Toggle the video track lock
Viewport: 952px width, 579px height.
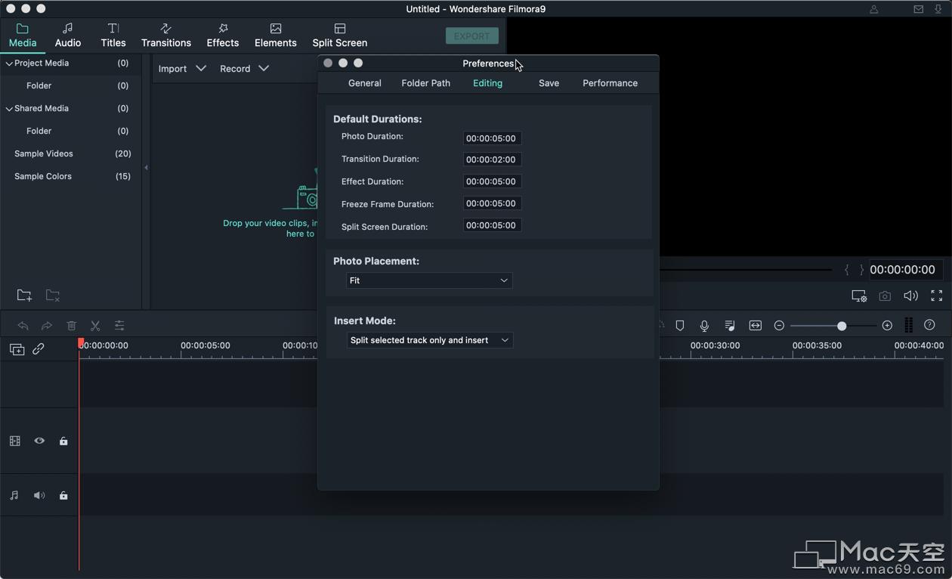tap(63, 441)
